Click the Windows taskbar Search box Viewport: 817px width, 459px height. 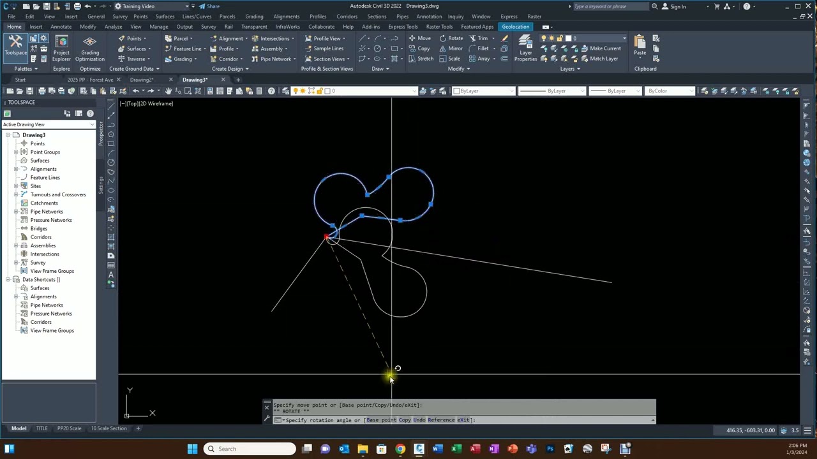[x=250, y=449]
